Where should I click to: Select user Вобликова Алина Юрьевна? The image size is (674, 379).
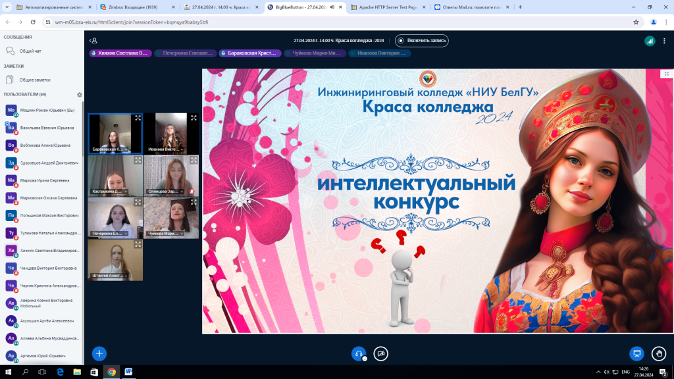click(x=42, y=145)
